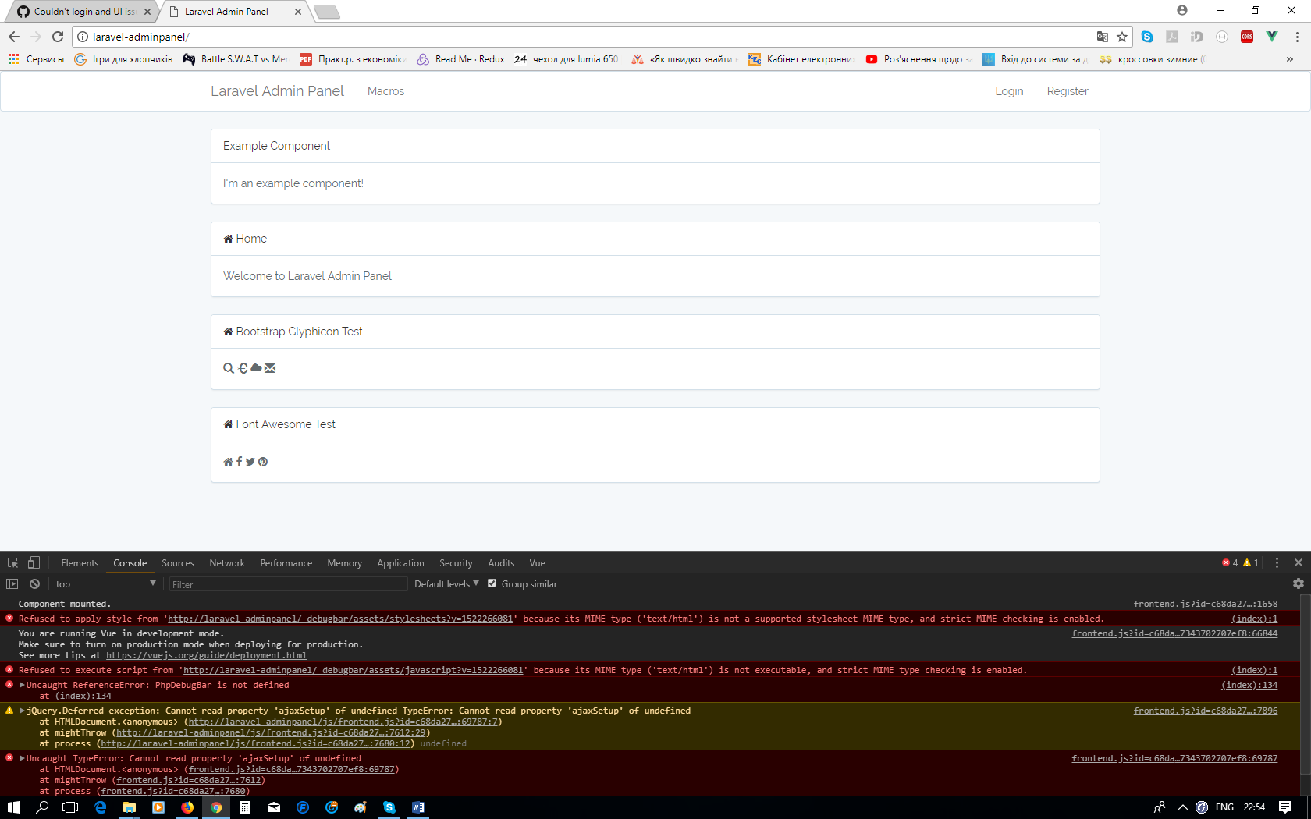Screen dimensions: 1311x819
Task: Click the Vue DevTools extension icon
Action: coord(1272,36)
